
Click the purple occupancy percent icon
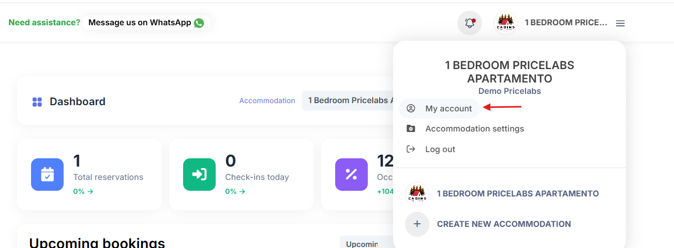[351, 174]
